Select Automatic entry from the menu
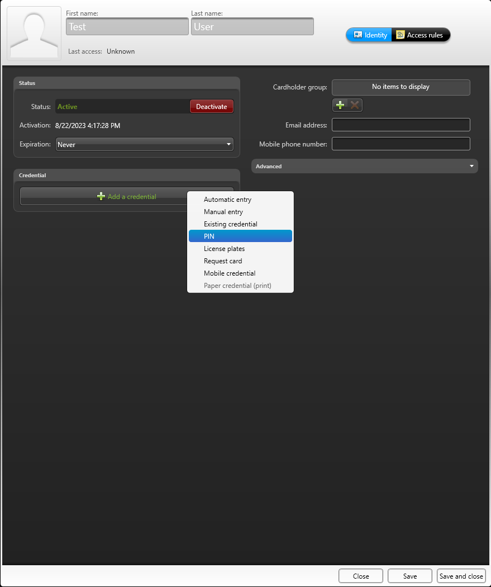Viewport: 491px width, 587px height. (227, 200)
